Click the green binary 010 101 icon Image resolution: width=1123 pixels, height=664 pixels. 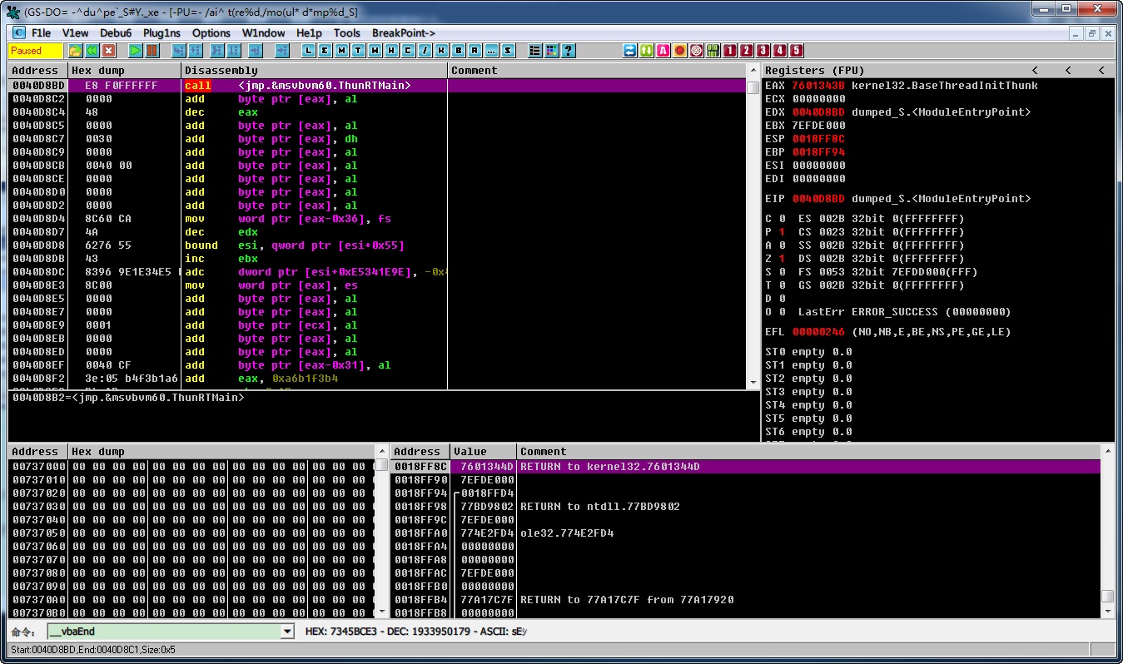713,51
